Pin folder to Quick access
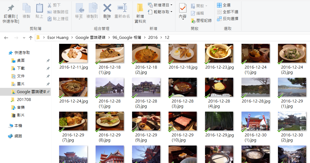The image size is (310, 163). point(11,13)
